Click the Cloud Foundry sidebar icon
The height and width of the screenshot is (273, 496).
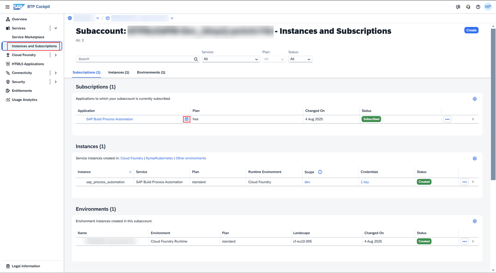click(x=8, y=55)
